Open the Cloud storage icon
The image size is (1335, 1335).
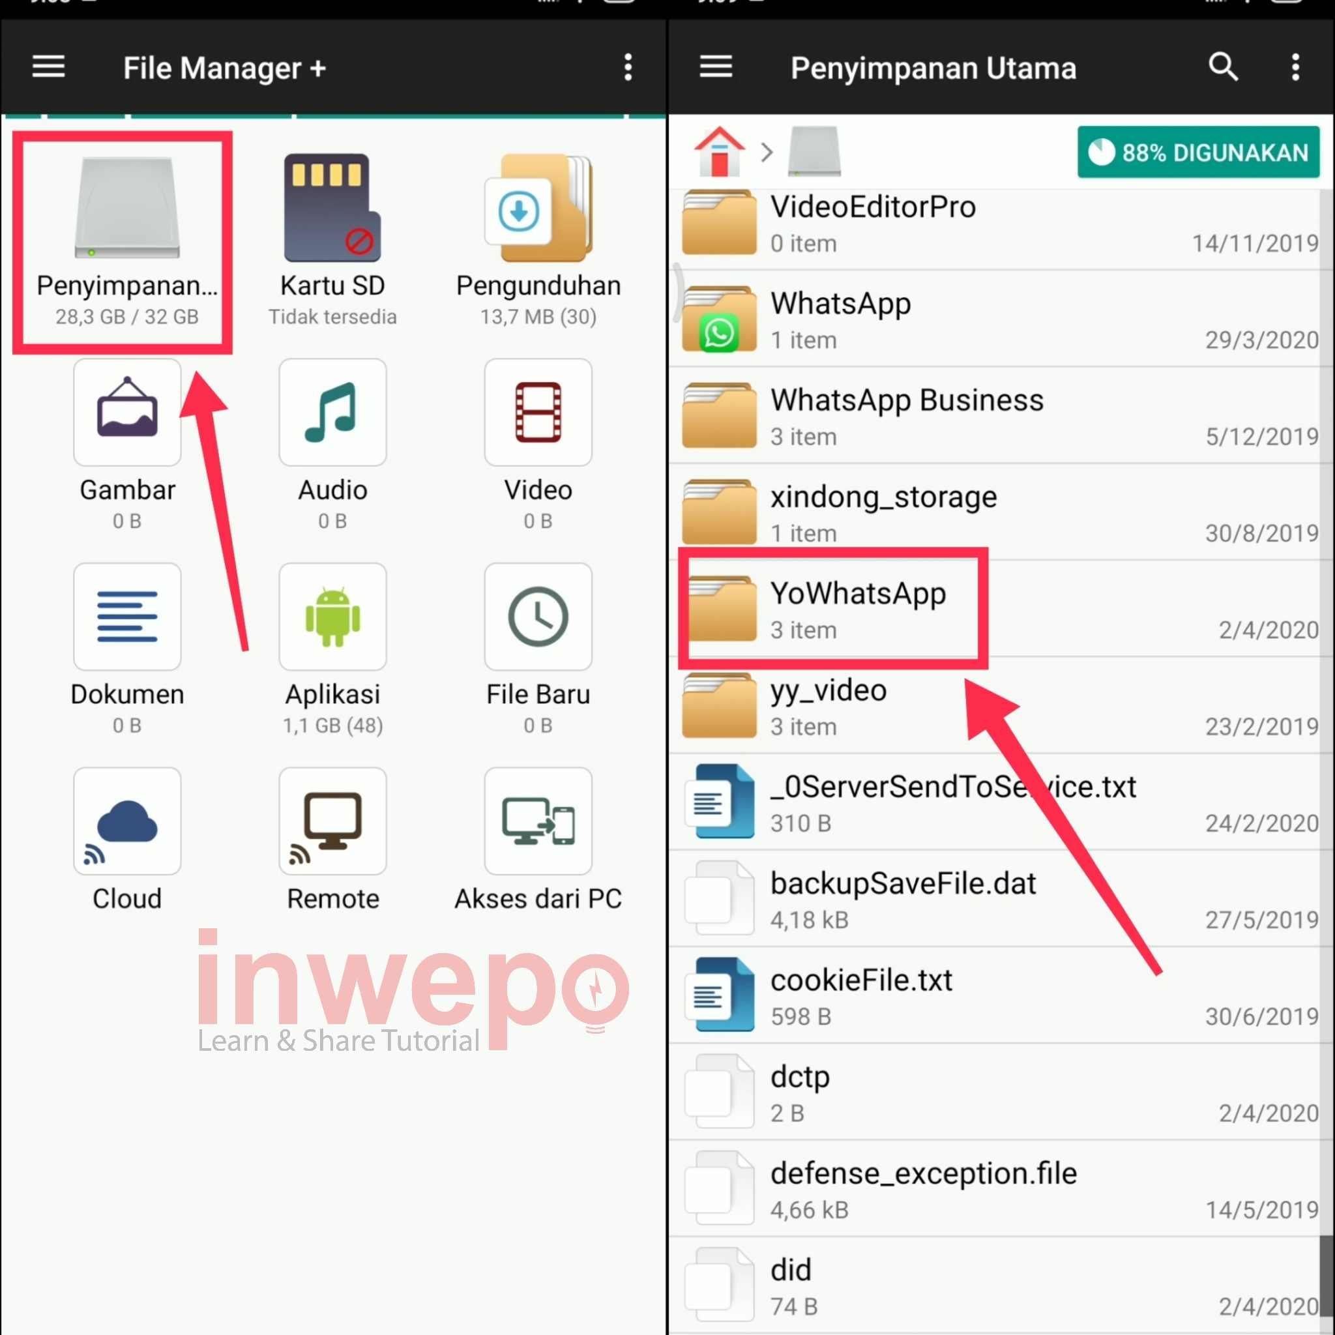click(x=127, y=821)
